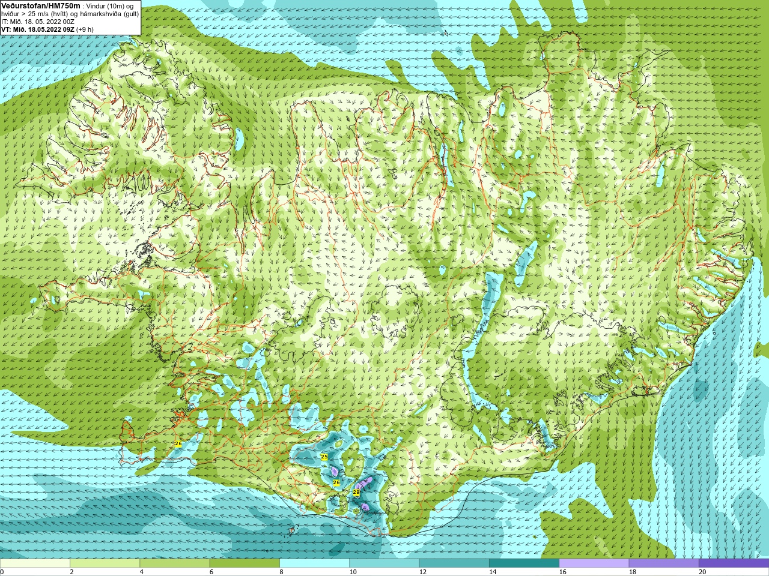Image resolution: width=769 pixels, height=576 pixels.
Task: Click the 12–14 m/s teal legend swatch
Action: click(454, 563)
